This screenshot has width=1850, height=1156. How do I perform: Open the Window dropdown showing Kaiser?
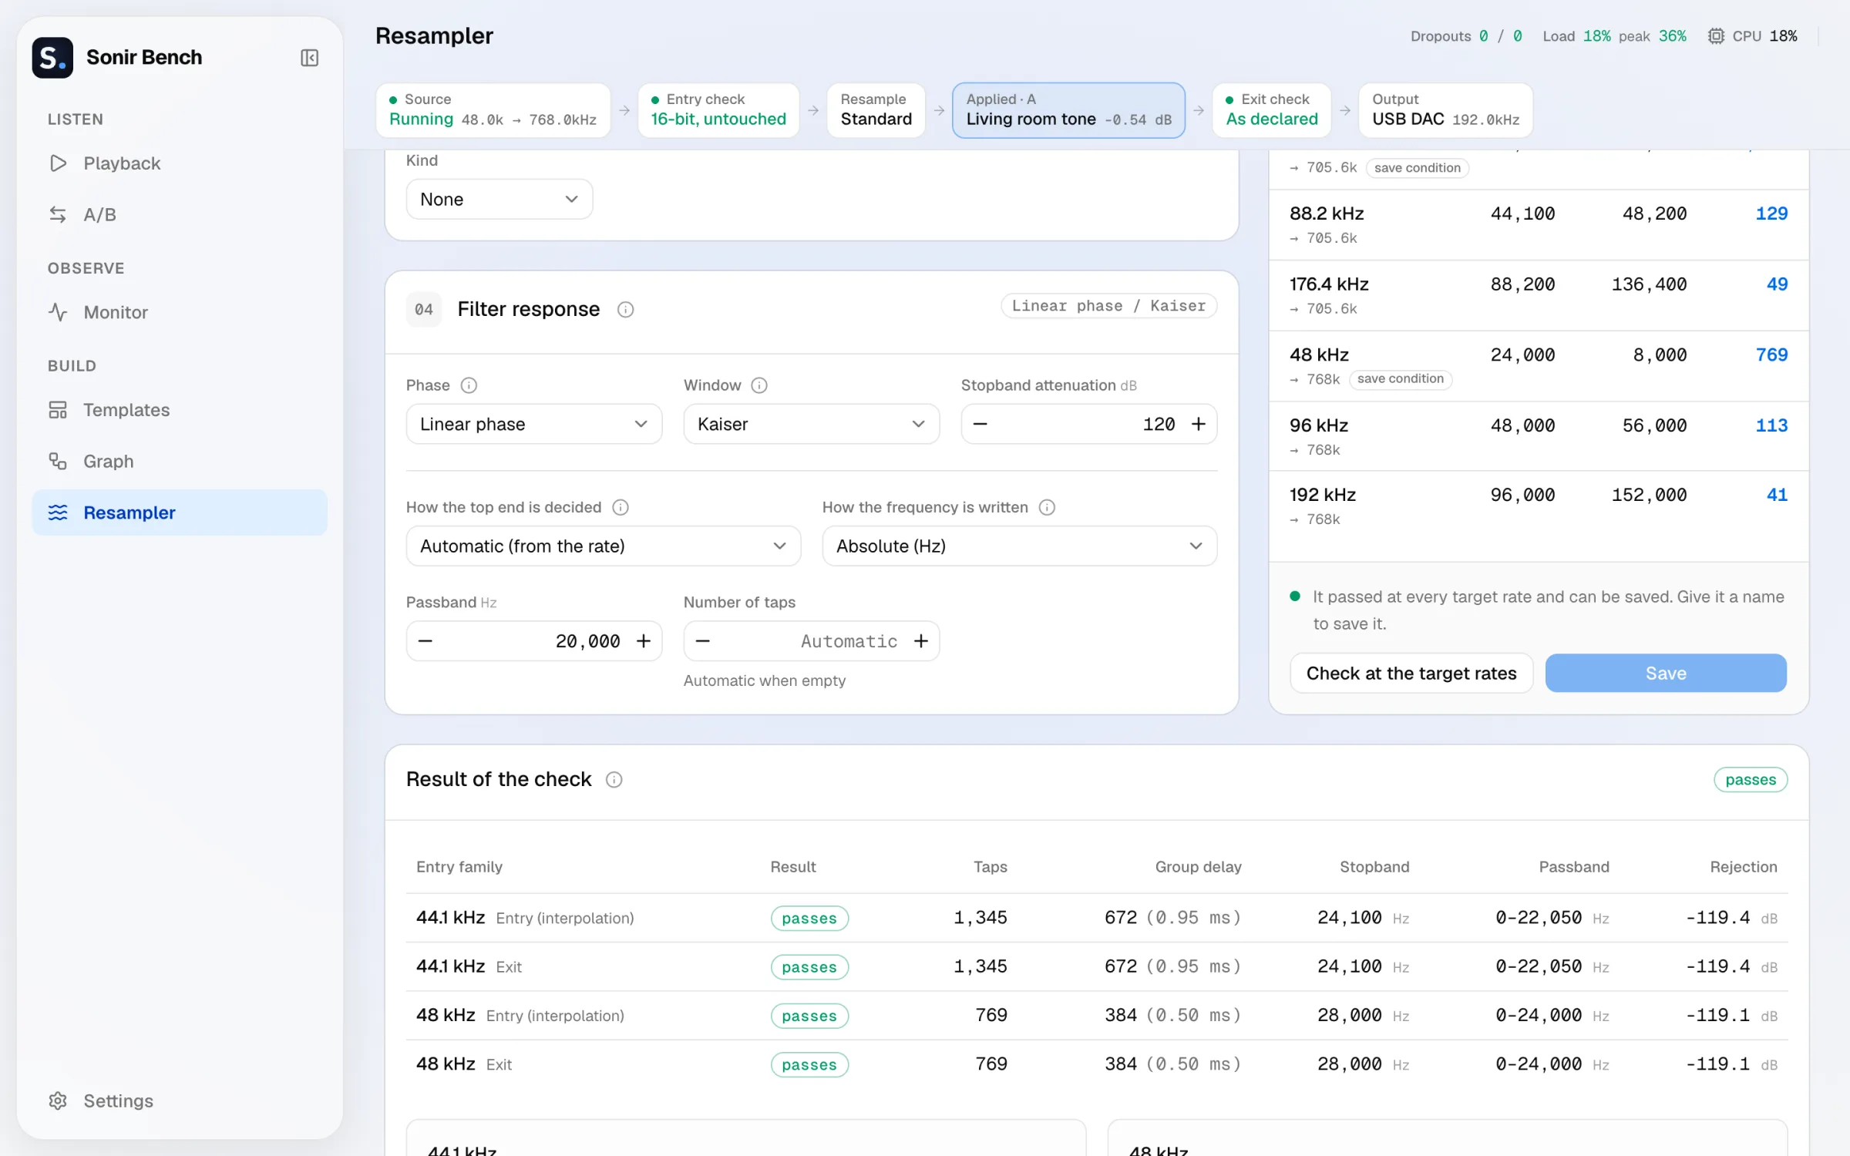[x=811, y=424]
